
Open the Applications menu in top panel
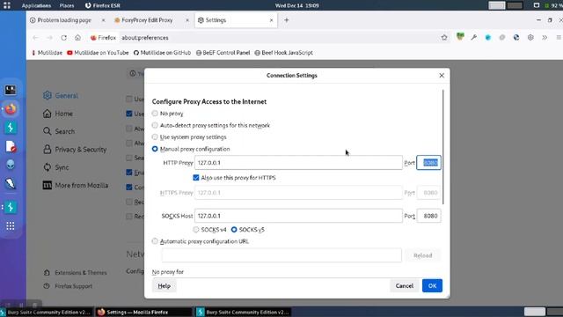(36, 5)
